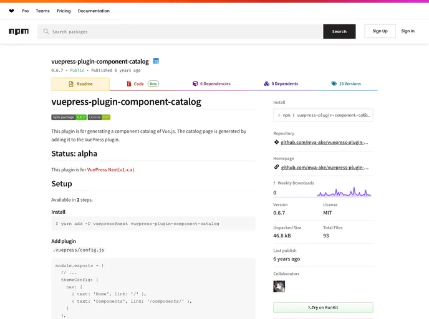Click the Versions tags icon
This screenshot has width=429, height=319.
click(x=334, y=83)
